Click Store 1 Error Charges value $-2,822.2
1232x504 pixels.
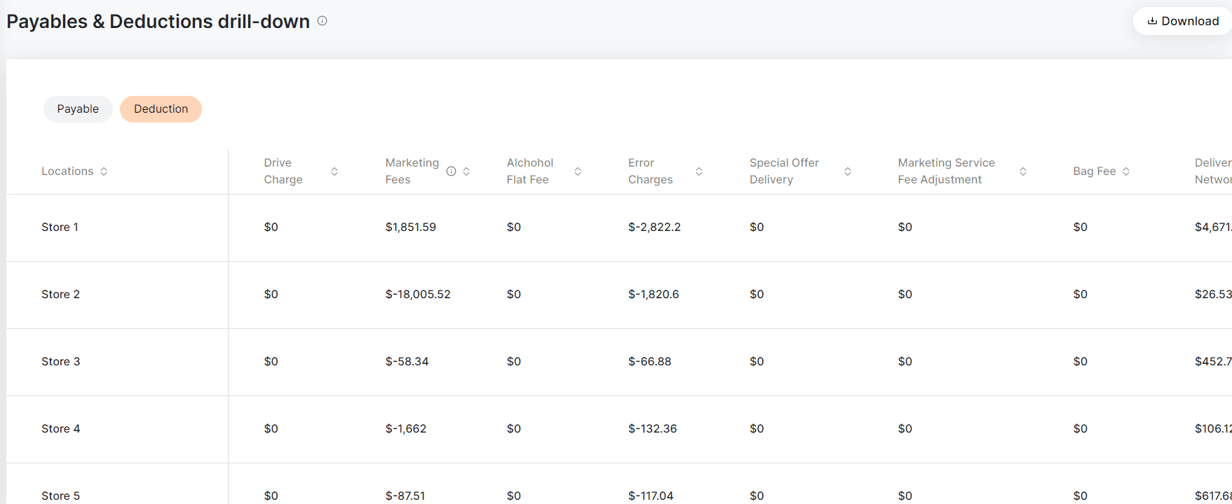(x=654, y=227)
